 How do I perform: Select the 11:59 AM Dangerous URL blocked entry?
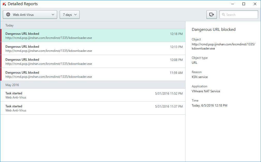pos(93,74)
